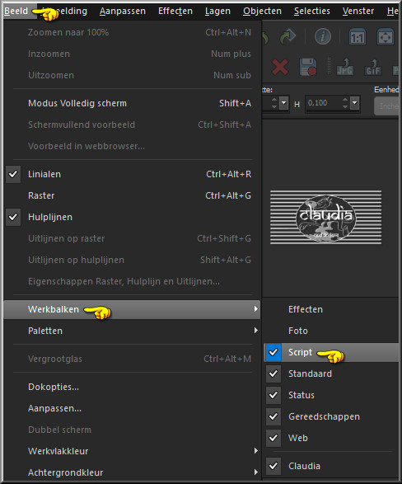Open the Effecten menu in menu bar
The width and height of the screenshot is (402, 484).
tap(175, 11)
